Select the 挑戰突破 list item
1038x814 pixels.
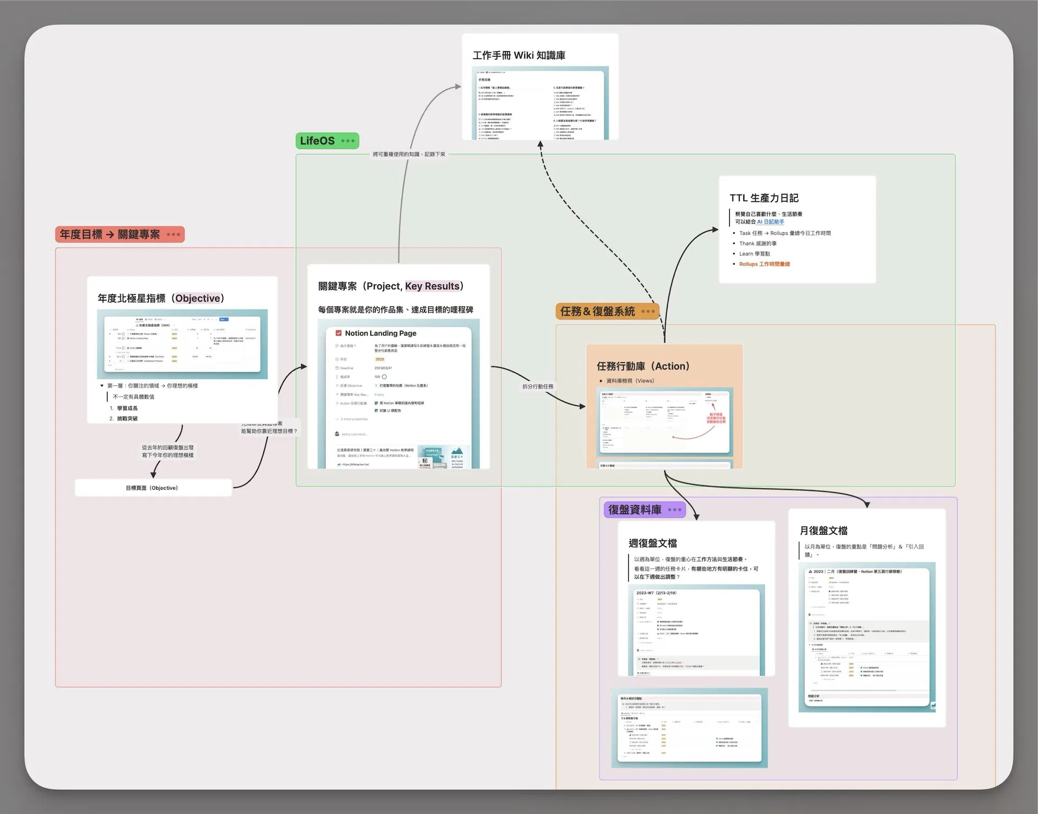pos(127,419)
